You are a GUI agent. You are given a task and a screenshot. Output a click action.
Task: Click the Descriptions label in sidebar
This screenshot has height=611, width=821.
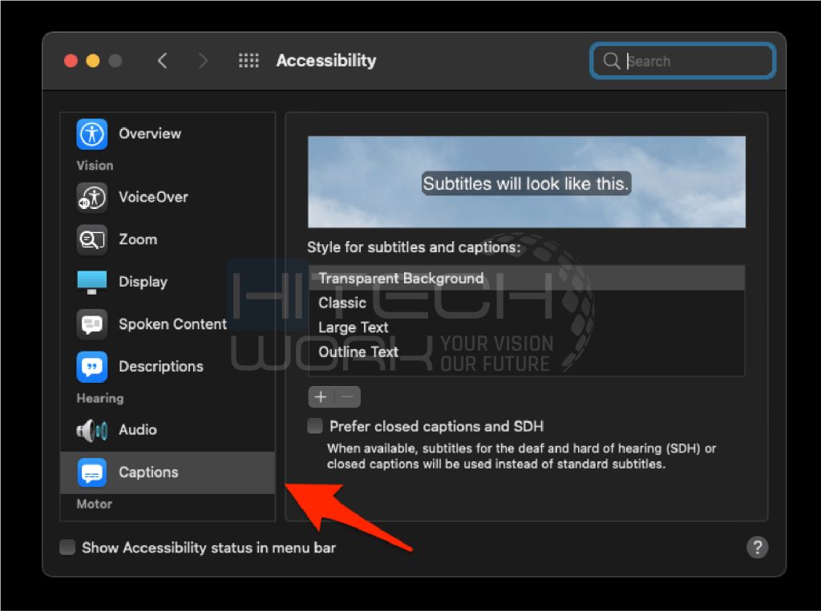tap(160, 367)
